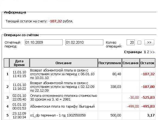Click the Описание column header
158x120 pixels.
64,63
